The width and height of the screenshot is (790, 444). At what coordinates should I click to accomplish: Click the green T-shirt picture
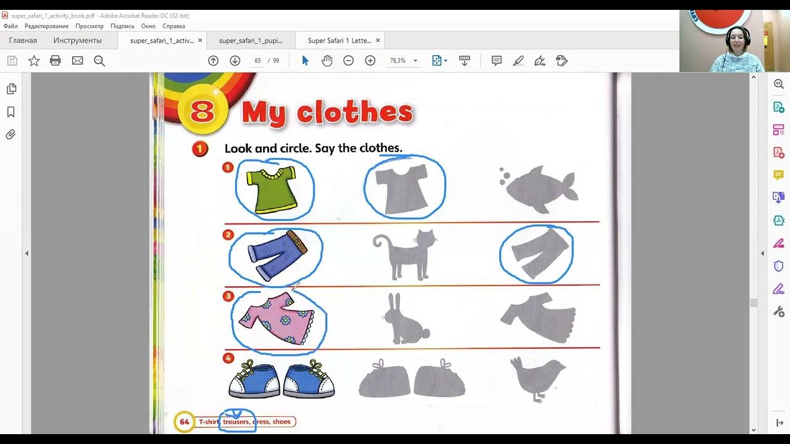point(272,190)
